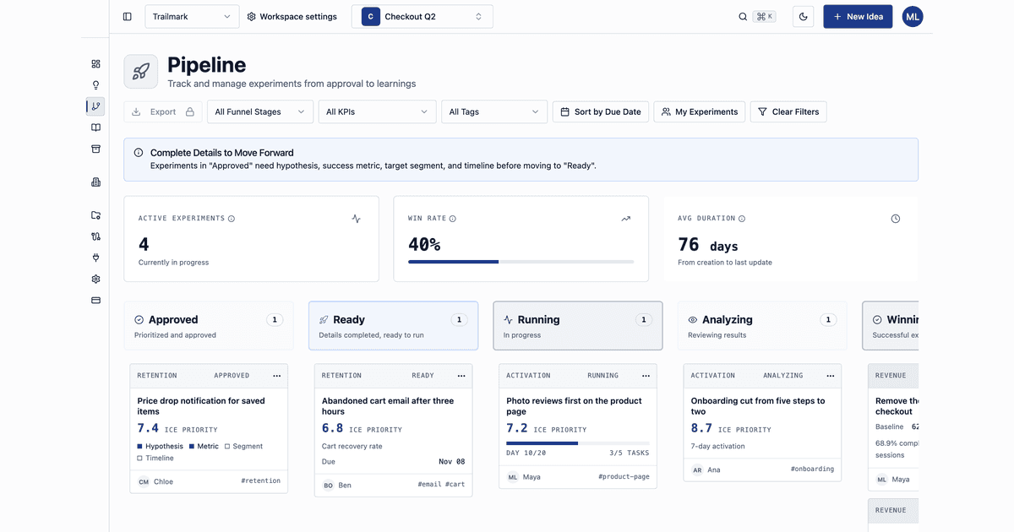1014x532 pixels.
Task: Open the archive box icon in sidebar
Action: [95, 149]
